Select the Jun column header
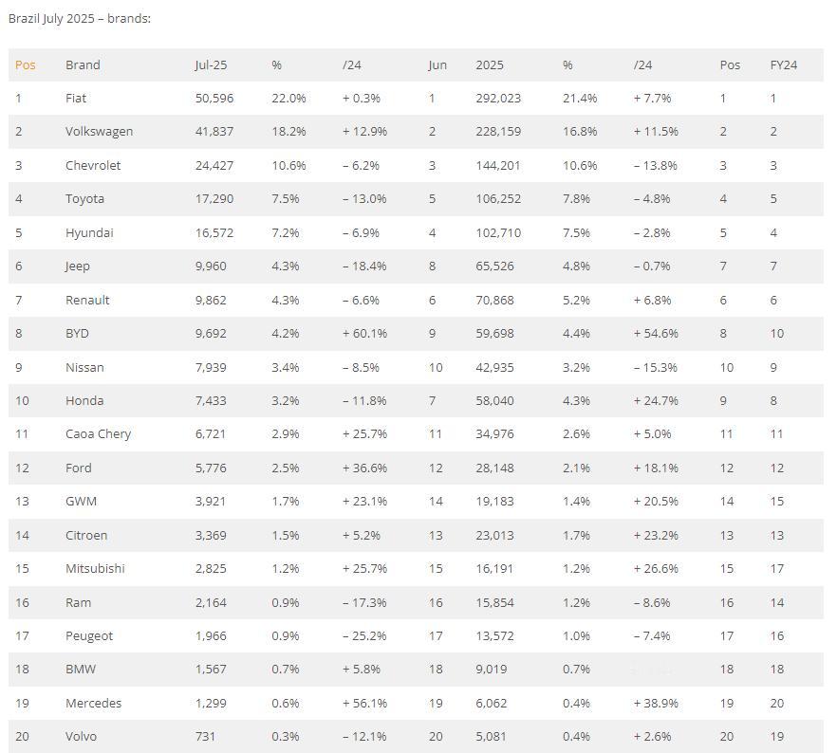This screenshot has height=753, width=837. point(437,65)
